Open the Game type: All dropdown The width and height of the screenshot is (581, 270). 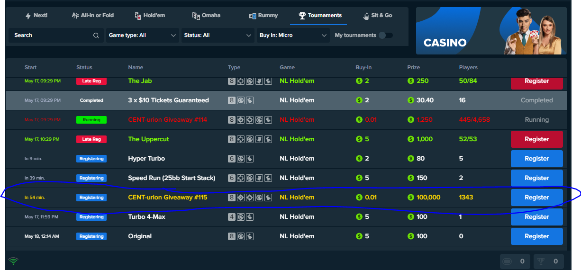pyautogui.click(x=142, y=36)
